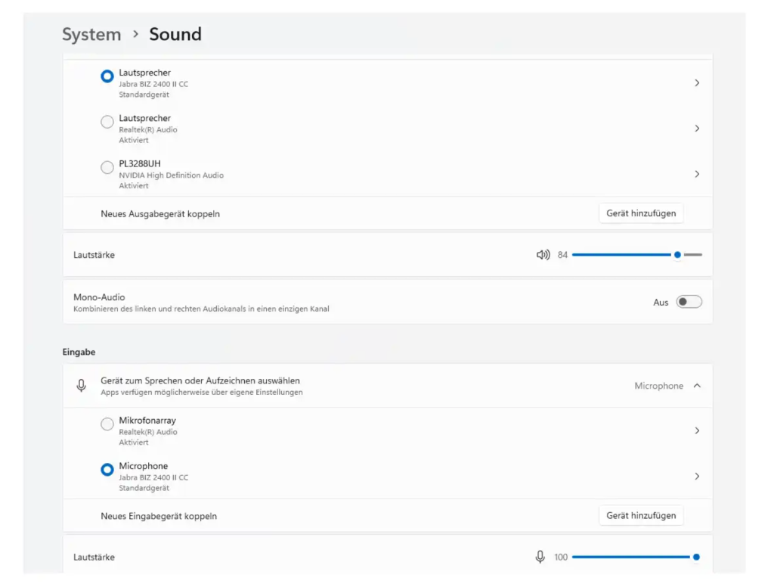The image size is (774, 587).
Task: Click the microphone icon next to Gerät zum Sprechen
Action: pos(82,385)
